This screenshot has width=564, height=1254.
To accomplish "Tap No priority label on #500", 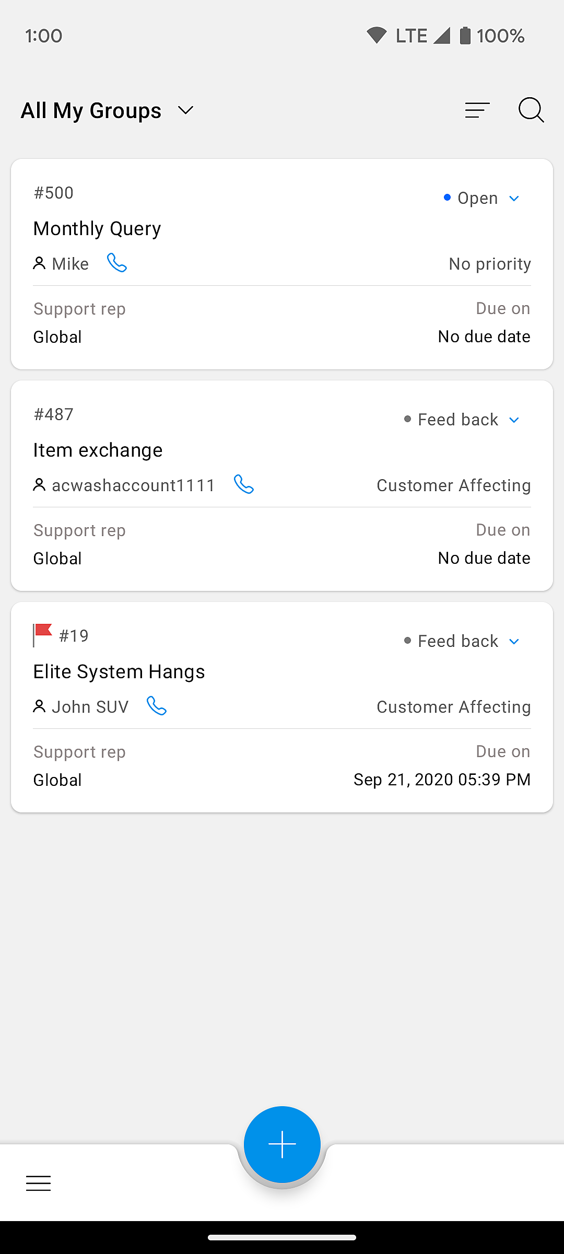I will pos(489,264).
